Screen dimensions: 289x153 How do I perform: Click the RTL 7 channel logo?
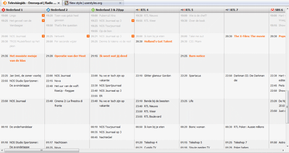point(228,10)
